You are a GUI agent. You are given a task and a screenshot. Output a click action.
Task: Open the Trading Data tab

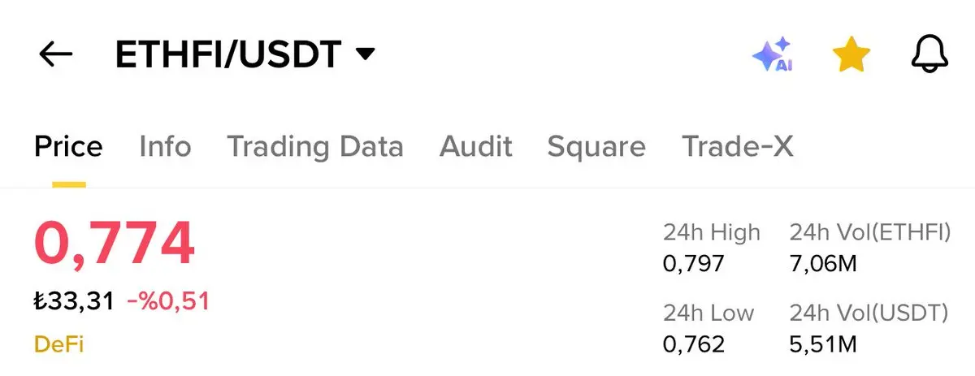coord(314,147)
